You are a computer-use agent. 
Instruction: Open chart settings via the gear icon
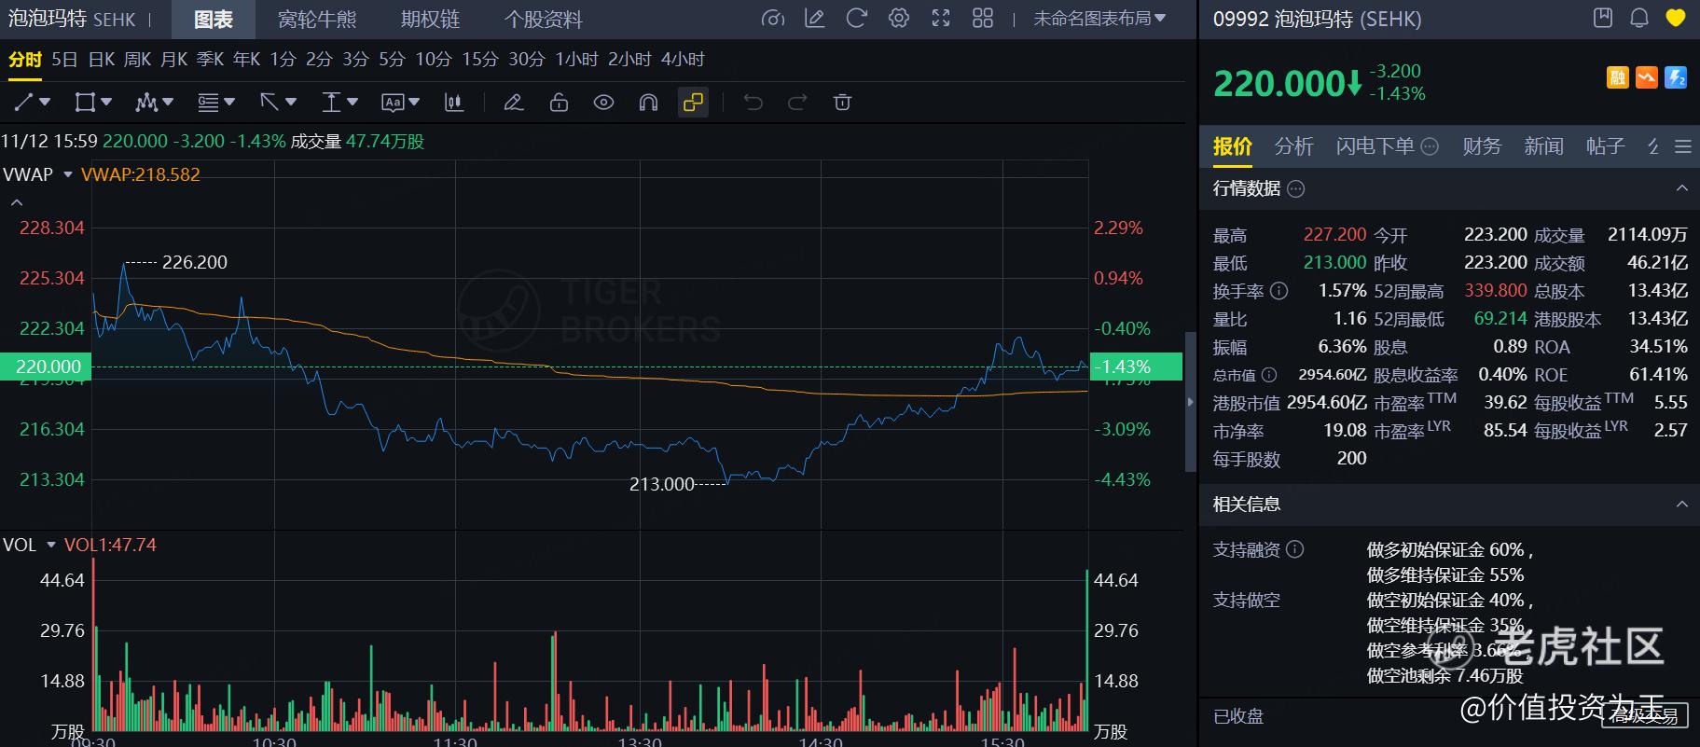(x=899, y=19)
